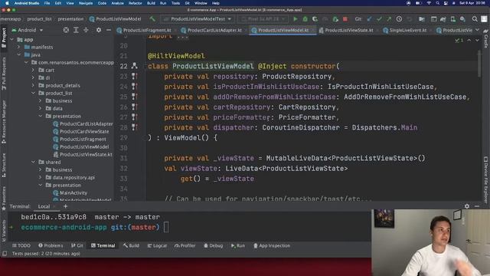Run the ProductListViewModelTest configuration
This screenshot has height=276, width=490.
click(x=295, y=19)
